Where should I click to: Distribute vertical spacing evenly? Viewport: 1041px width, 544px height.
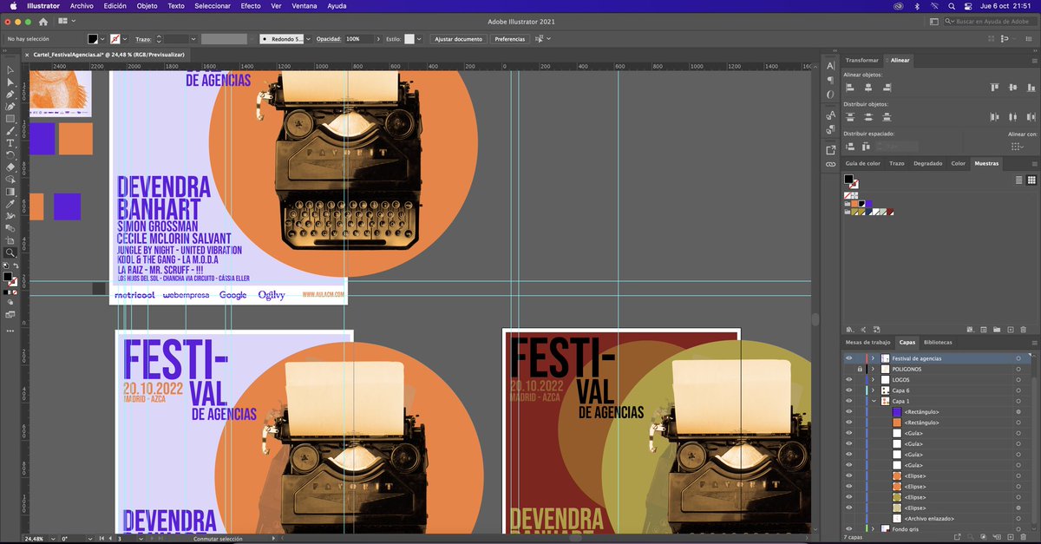[851, 146]
